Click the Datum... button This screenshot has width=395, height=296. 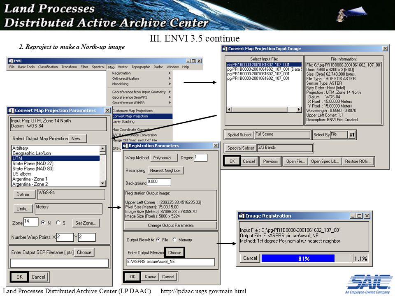[24, 194]
